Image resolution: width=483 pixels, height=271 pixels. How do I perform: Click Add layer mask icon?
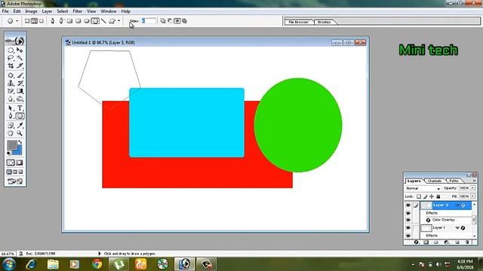[426, 242]
